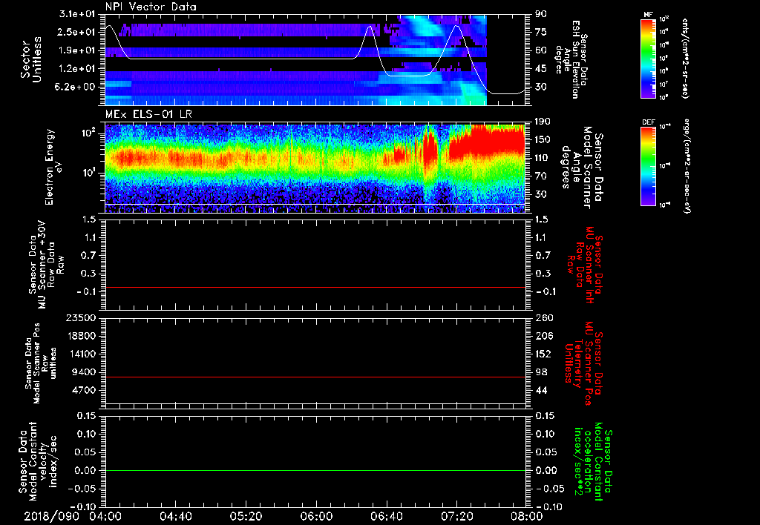Click the "06:40" time tick label
The height and width of the screenshot is (525, 760).
tap(386, 516)
